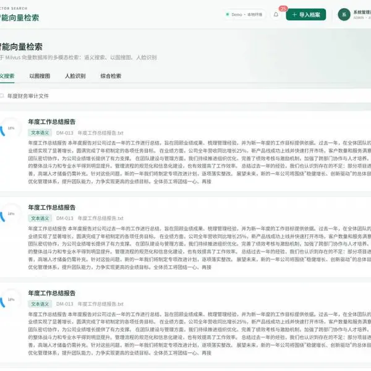Click the 文本语义 tag on the third result
This screenshot has height=371, width=371.
coord(40,304)
